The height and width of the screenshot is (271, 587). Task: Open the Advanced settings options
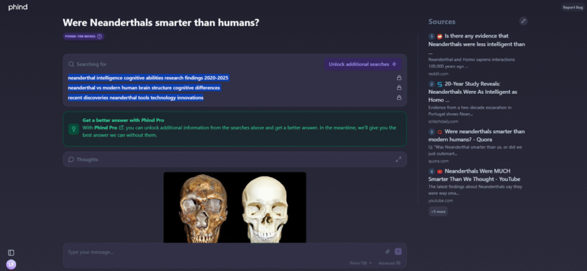(x=389, y=263)
